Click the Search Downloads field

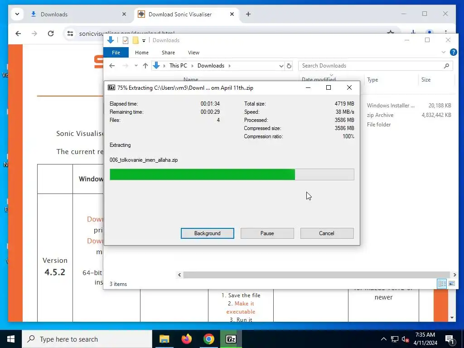tap(375, 66)
